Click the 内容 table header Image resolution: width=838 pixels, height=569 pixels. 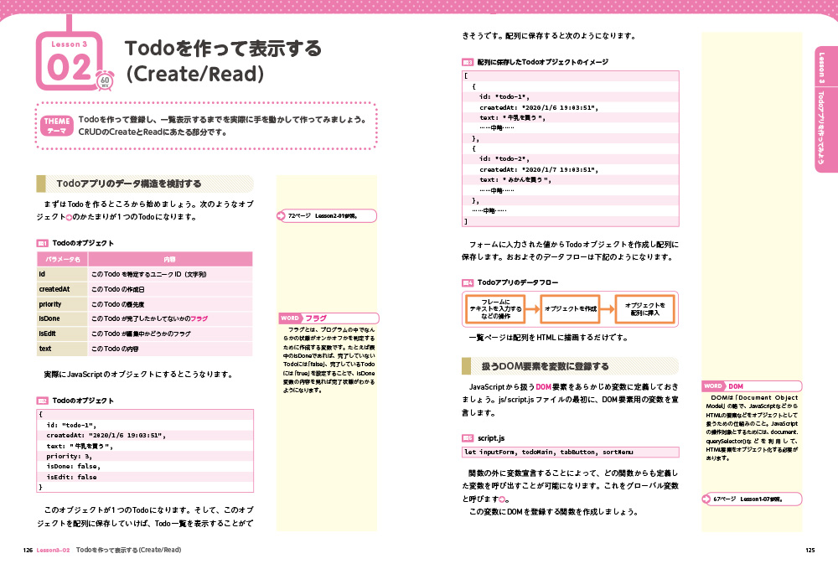click(170, 259)
